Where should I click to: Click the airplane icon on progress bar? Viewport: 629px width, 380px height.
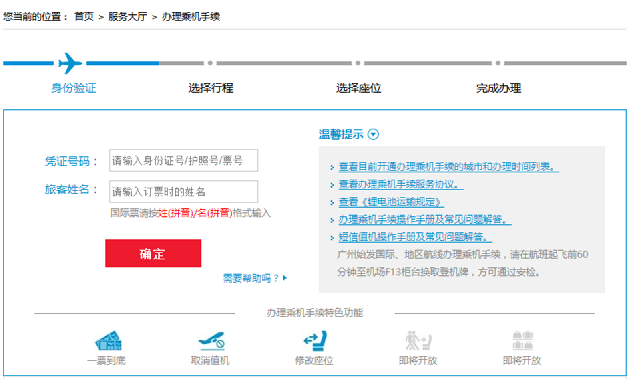click(70, 63)
